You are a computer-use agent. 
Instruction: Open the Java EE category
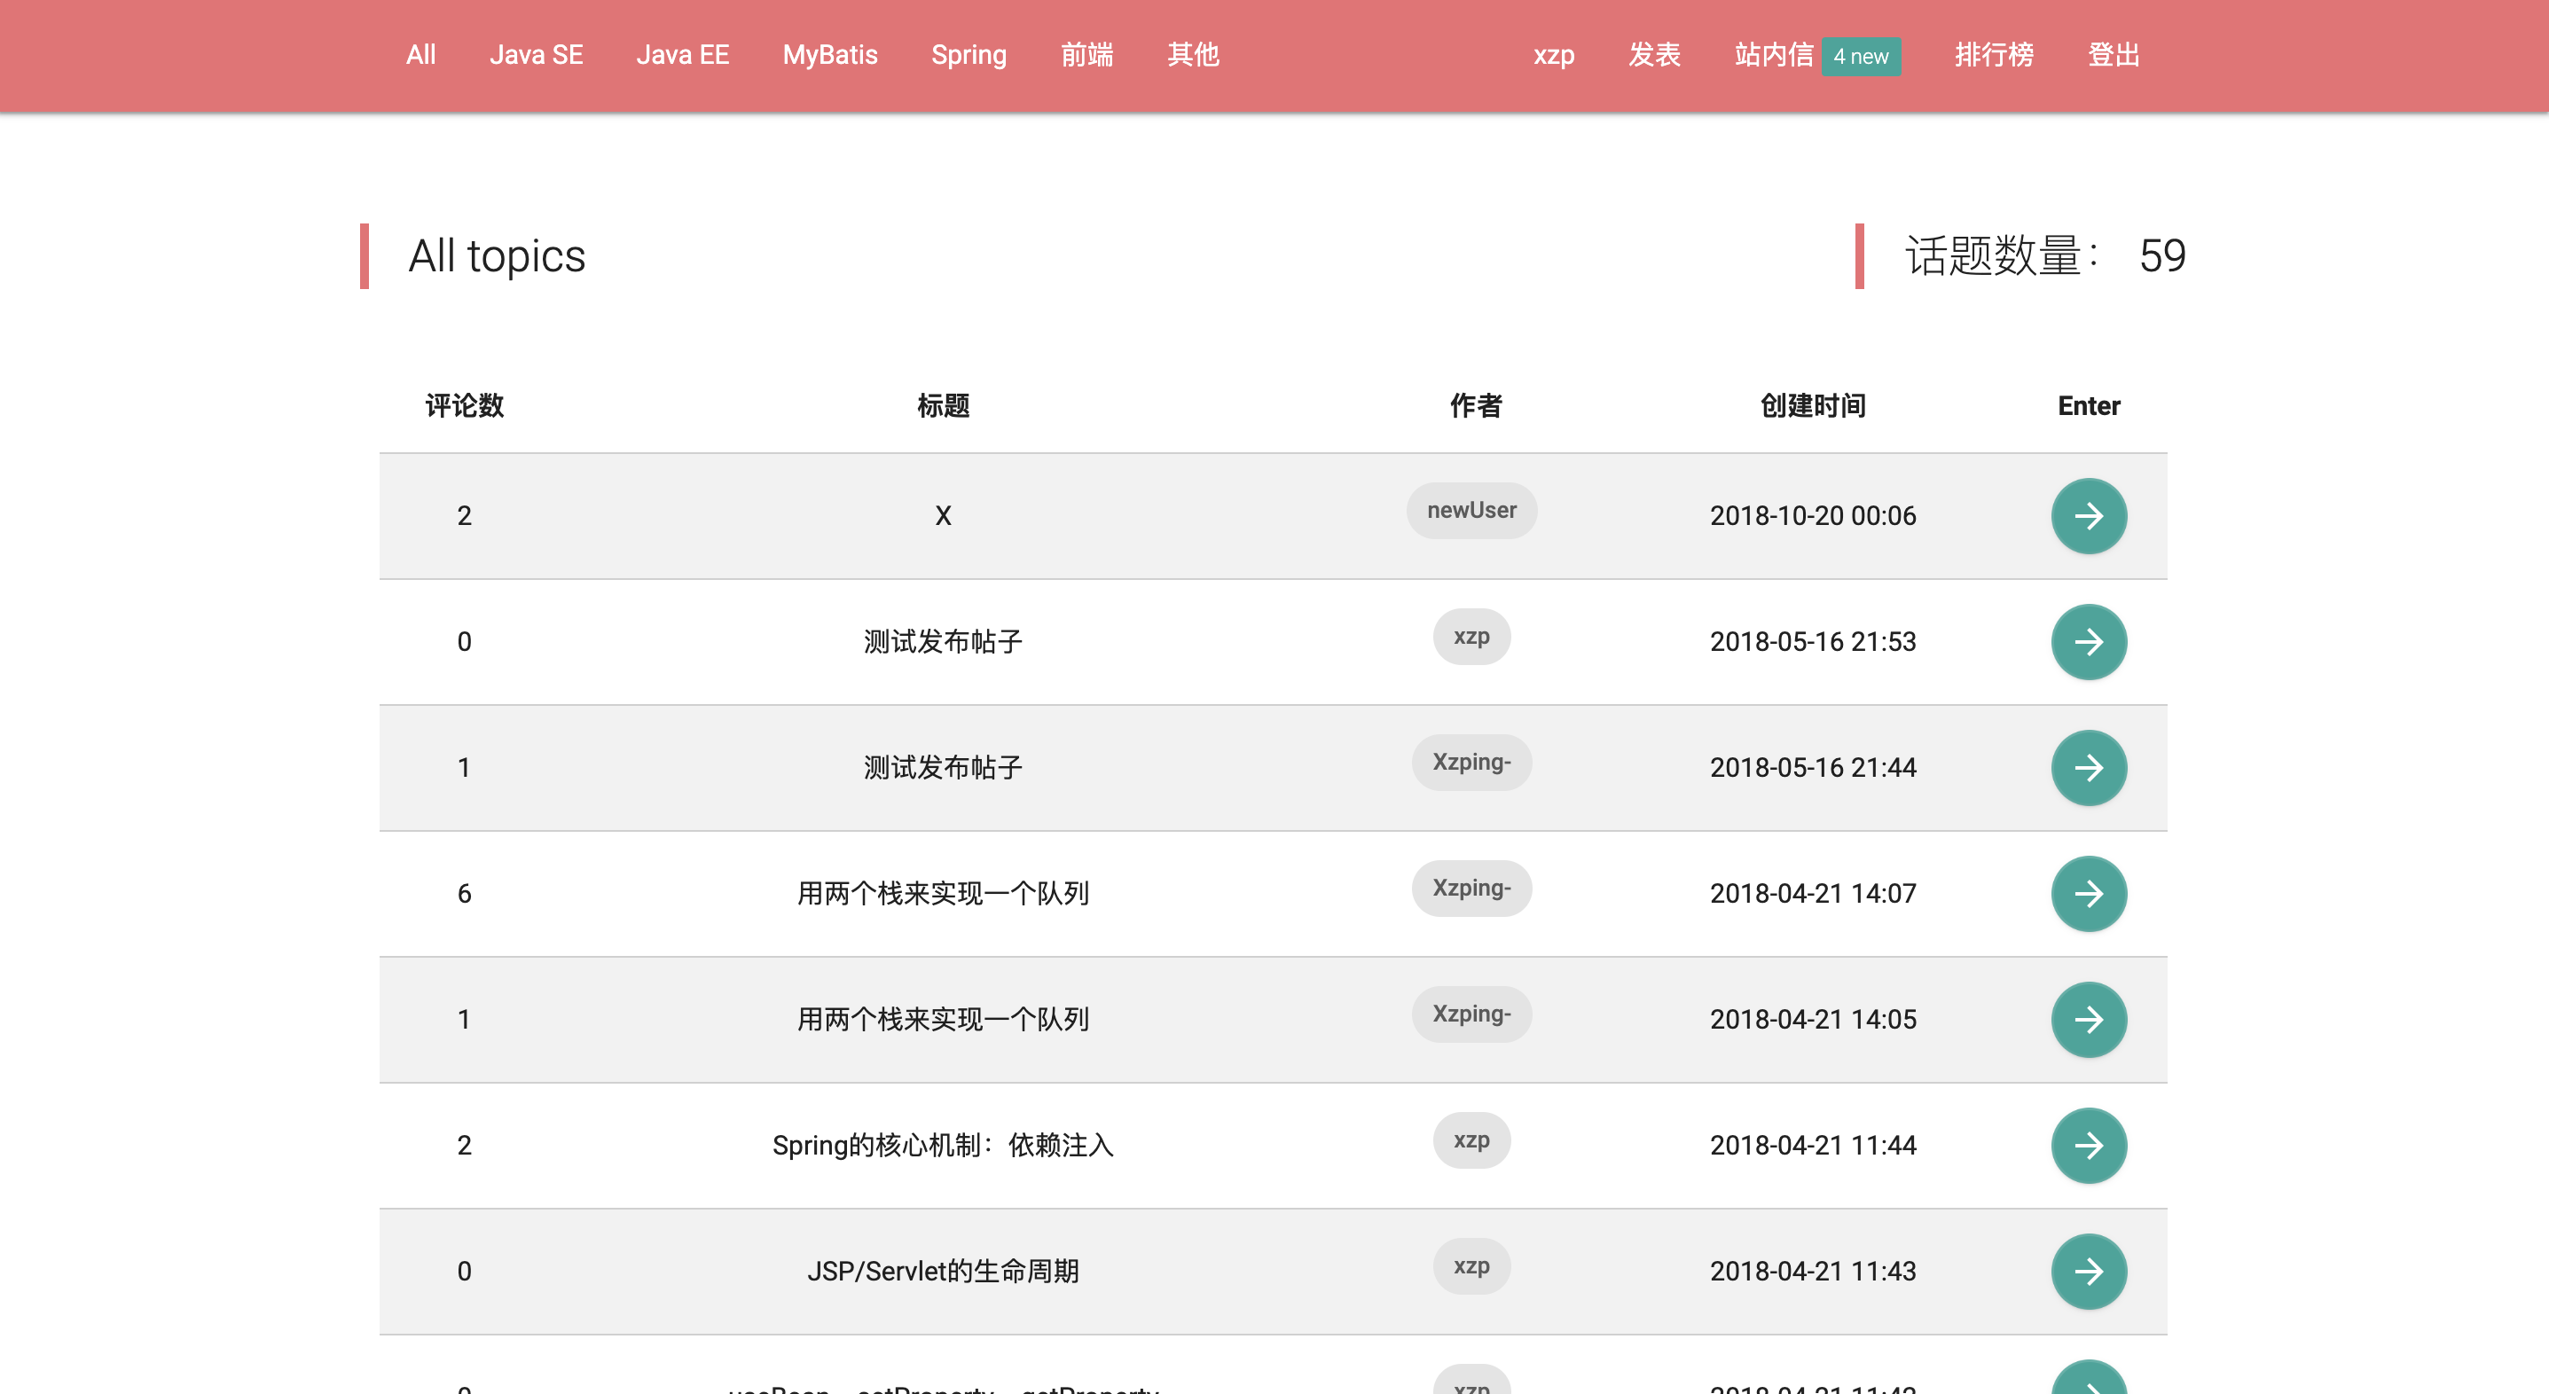[x=682, y=54]
